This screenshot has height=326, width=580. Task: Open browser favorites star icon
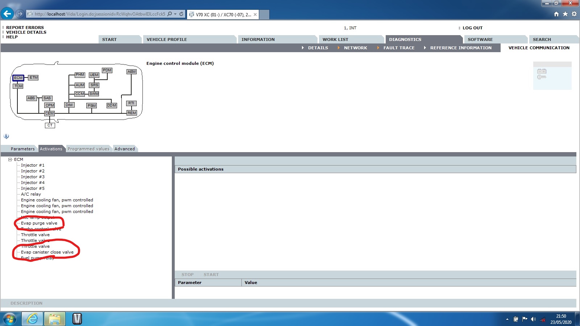(x=565, y=14)
